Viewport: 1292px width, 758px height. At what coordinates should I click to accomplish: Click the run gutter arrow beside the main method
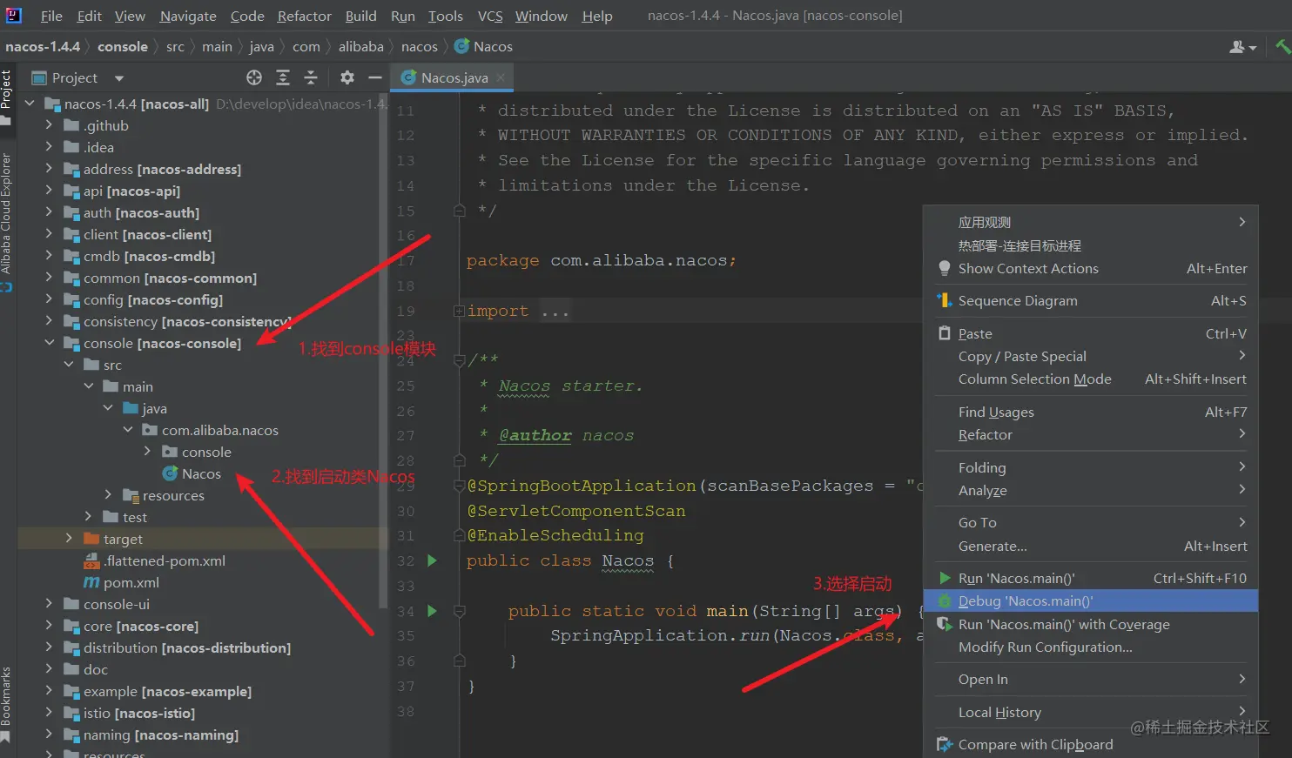click(x=432, y=611)
